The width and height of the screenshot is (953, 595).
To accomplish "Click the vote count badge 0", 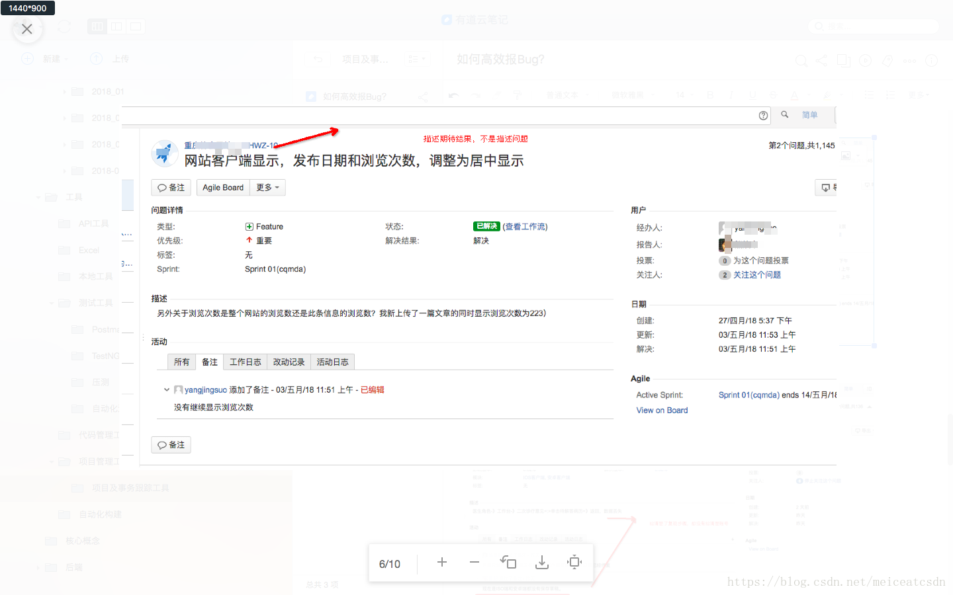I will (725, 260).
